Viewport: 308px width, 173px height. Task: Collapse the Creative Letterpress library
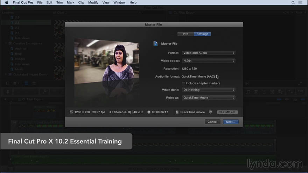(x=6, y=43)
